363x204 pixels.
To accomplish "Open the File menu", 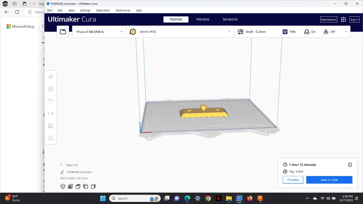I will point(50,10).
